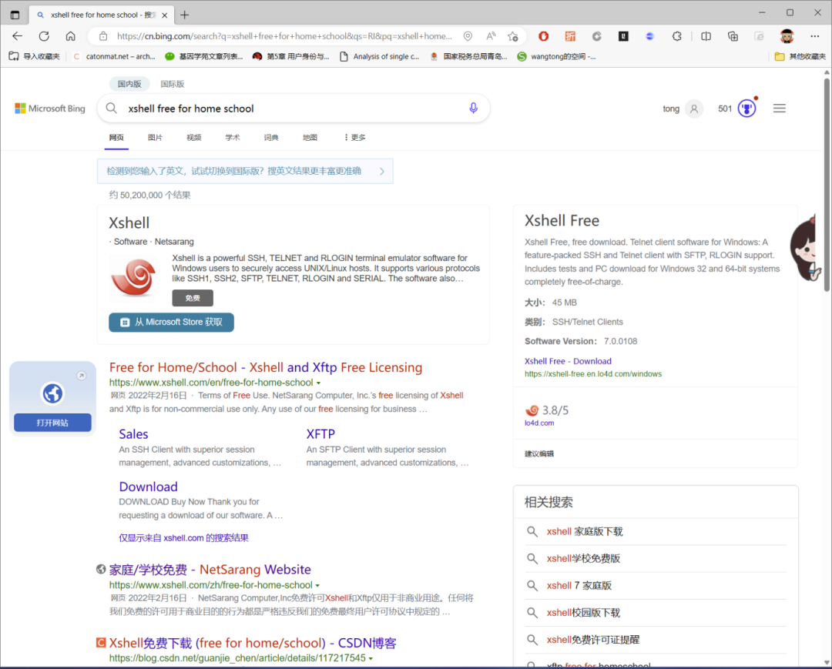Open the Extensions puzzle icon
Viewport: 832px width, 669px height.
[677, 36]
